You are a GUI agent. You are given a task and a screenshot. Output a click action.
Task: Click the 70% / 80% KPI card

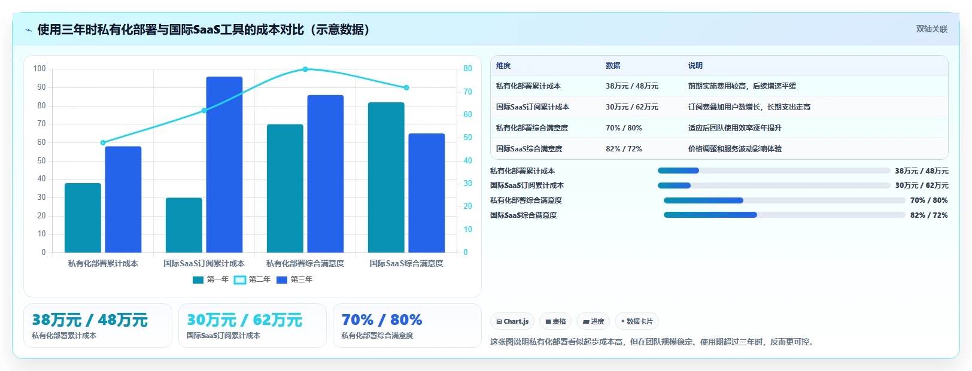(x=407, y=326)
